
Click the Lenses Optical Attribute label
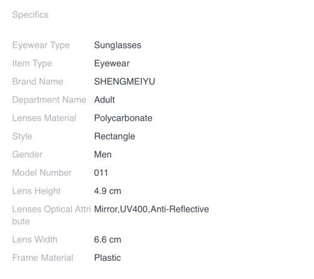pyautogui.click(x=51, y=216)
